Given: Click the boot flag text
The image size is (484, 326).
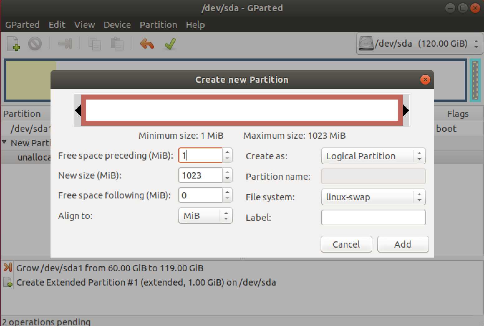Looking at the screenshot, I should (x=446, y=128).
